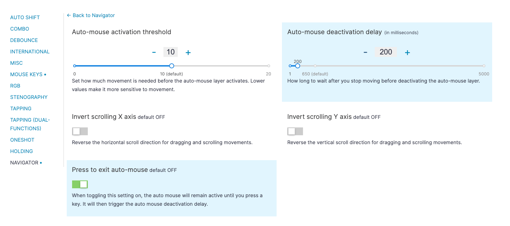
Task: Go back via Back to Navigator link
Action: point(91,15)
